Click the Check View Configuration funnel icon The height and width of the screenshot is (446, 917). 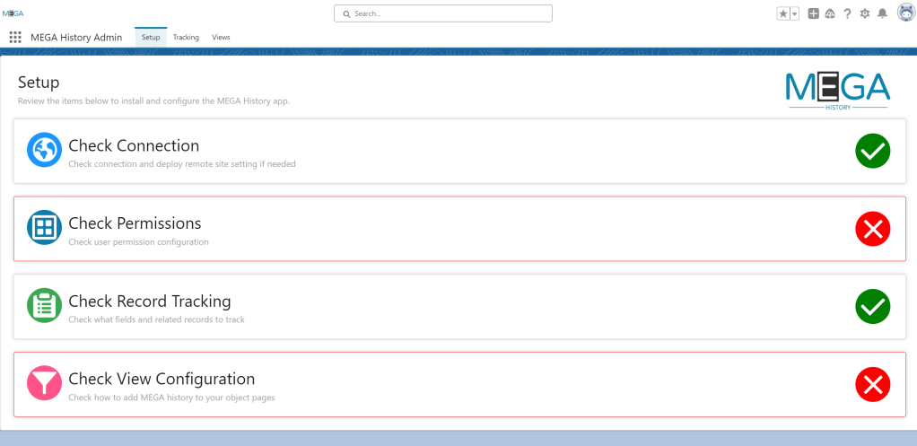click(44, 384)
